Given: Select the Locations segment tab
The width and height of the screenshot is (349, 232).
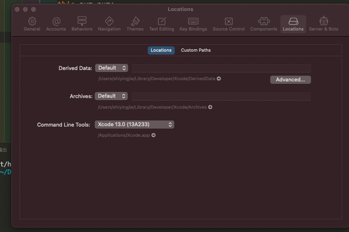Looking at the screenshot, I should coord(161,50).
